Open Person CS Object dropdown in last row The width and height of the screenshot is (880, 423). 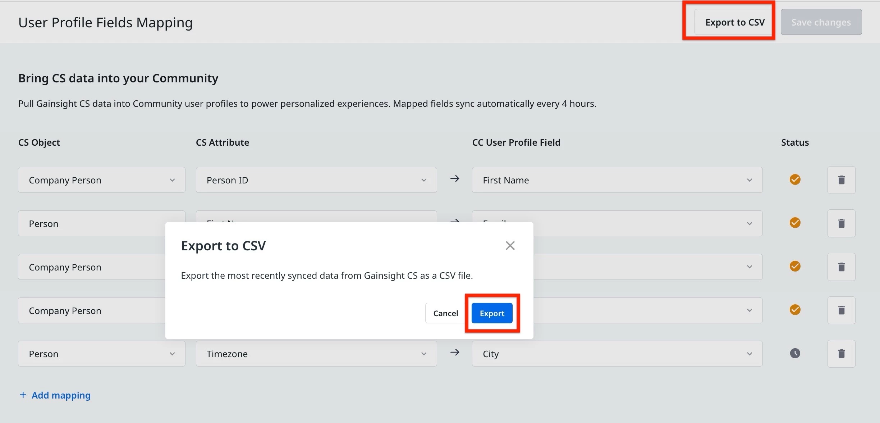coord(102,354)
